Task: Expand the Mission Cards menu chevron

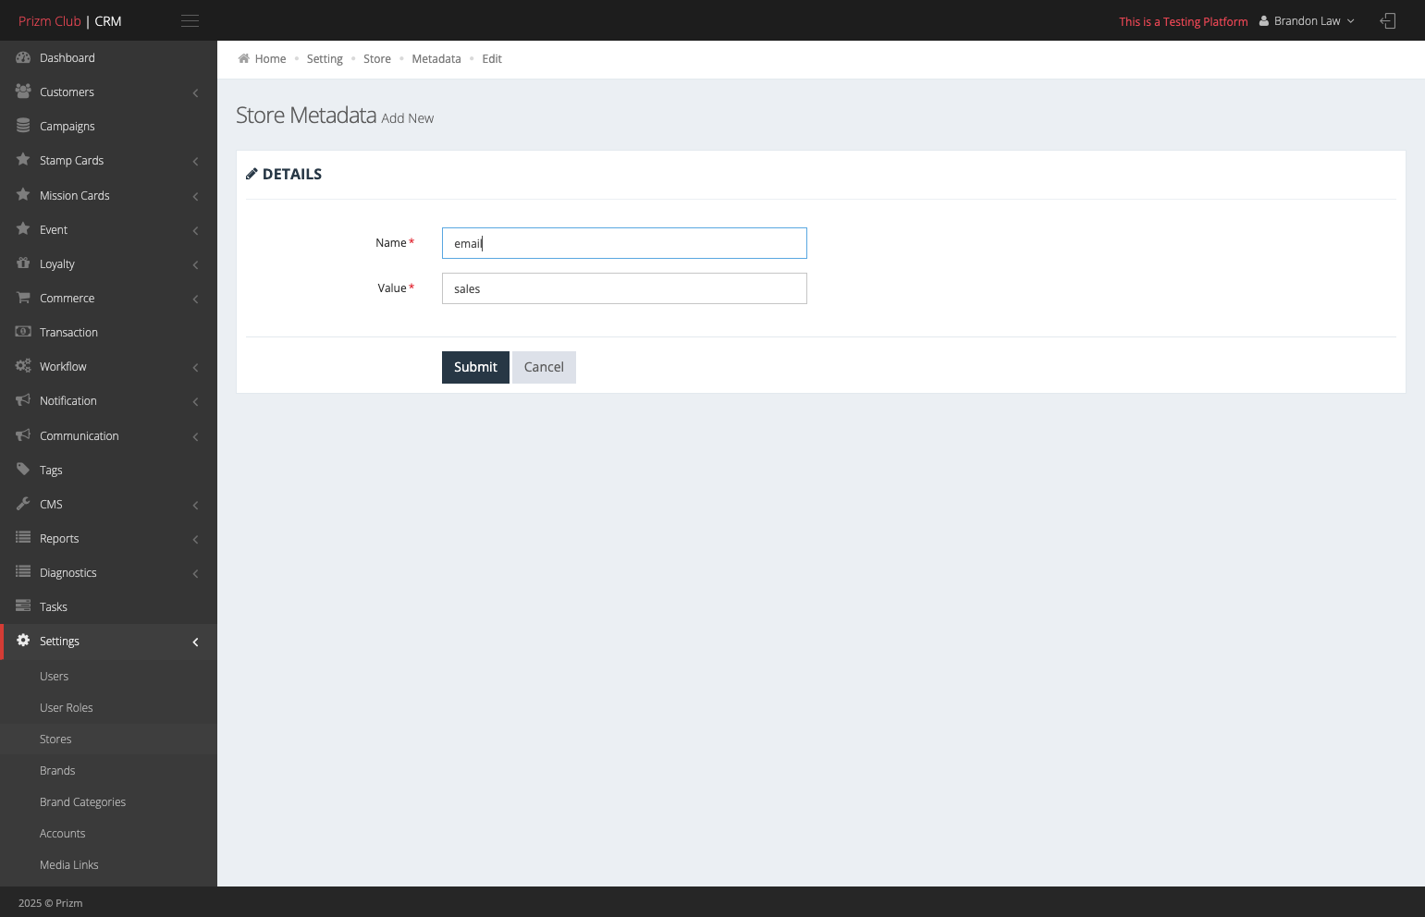Action: coord(195,196)
